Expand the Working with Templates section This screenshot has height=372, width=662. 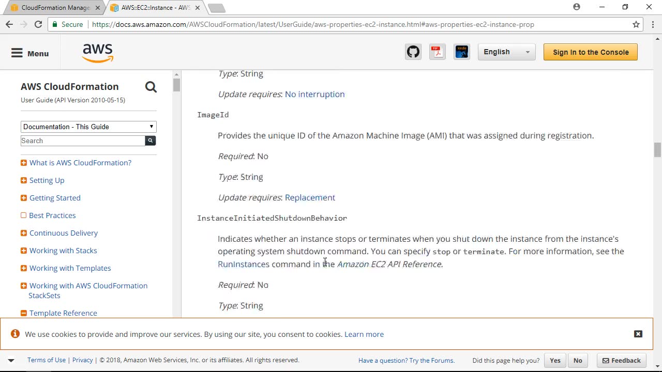(24, 268)
